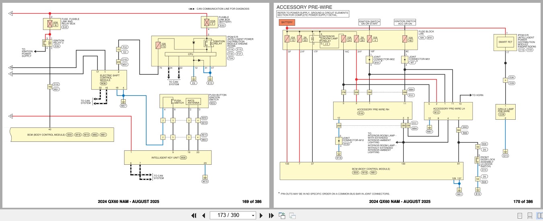Go to the previous page

203,215
